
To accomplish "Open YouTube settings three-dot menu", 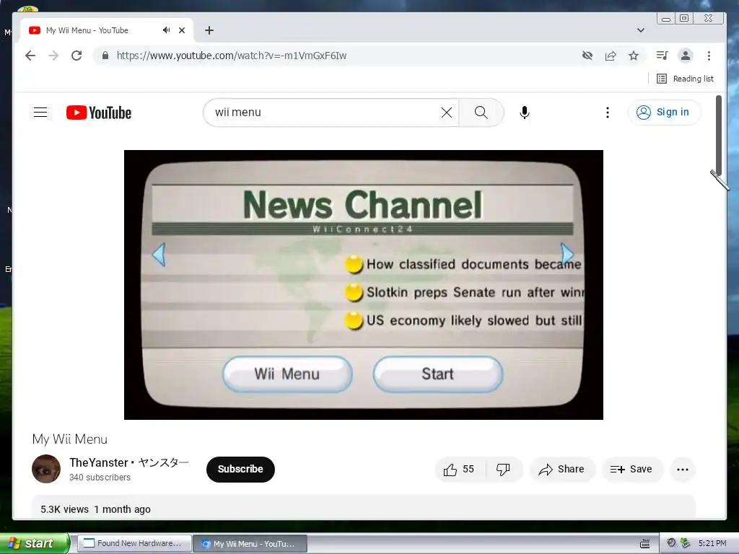I will coord(608,112).
